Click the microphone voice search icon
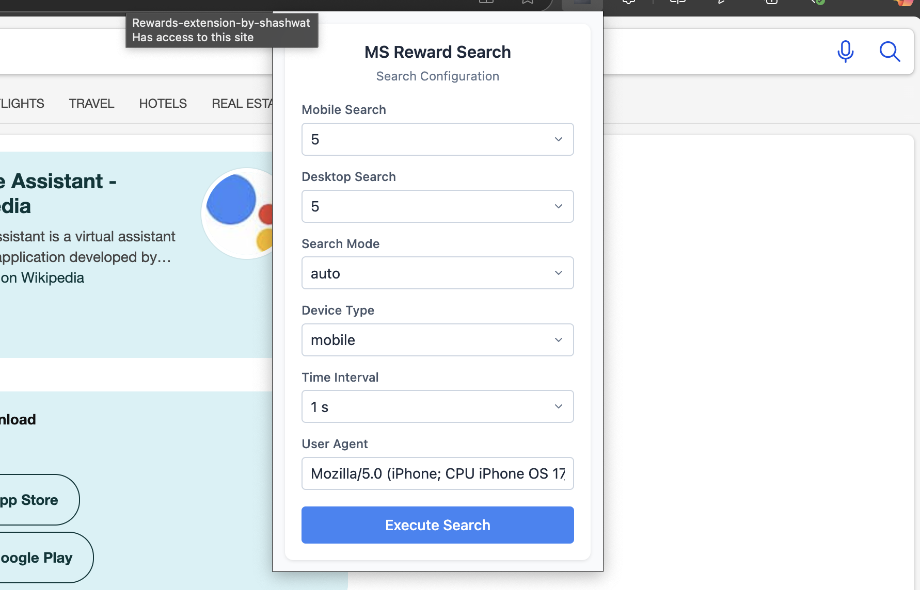This screenshot has width=920, height=590. point(845,52)
